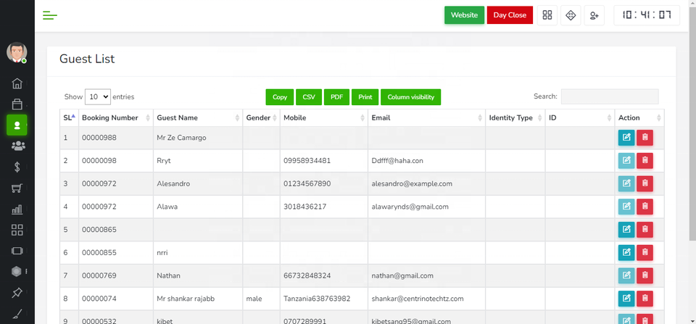This screenshot has height=324, width=696.
Task: Delete guest Nathan's row
Action: pyautogui.click(x=645, y=275)
